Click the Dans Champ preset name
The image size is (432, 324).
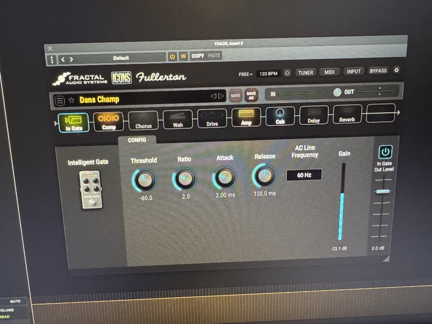pyautogui.click(x=99, y=99)
